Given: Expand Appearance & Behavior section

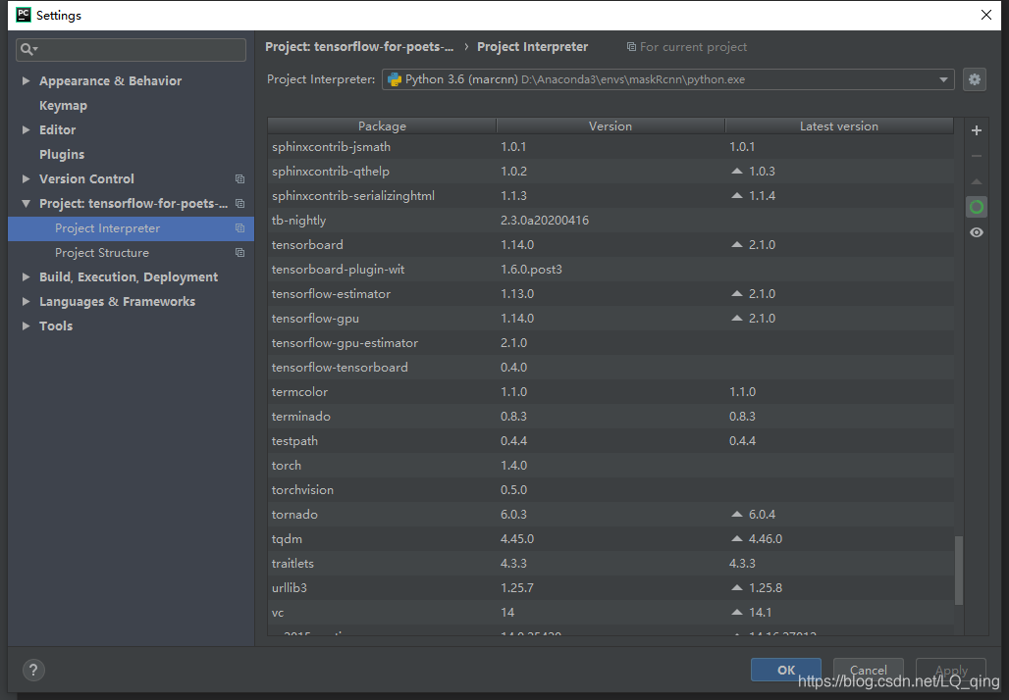Looking at the screenshot, I should pos(26,81).
